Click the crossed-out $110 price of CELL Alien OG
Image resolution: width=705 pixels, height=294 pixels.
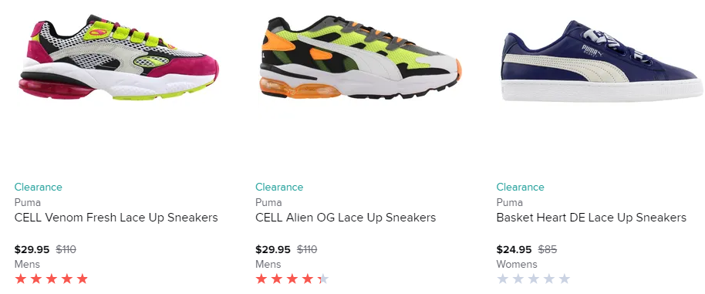click(307, 249)
